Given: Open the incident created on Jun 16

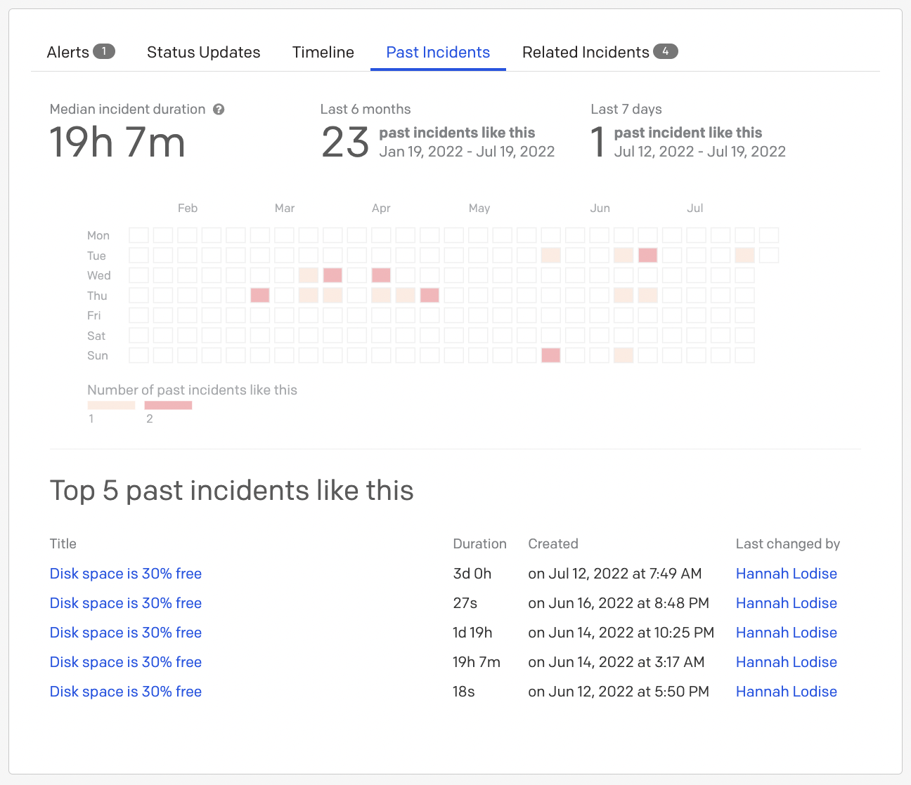Looking at the screenshot, I should click(125, 603).
